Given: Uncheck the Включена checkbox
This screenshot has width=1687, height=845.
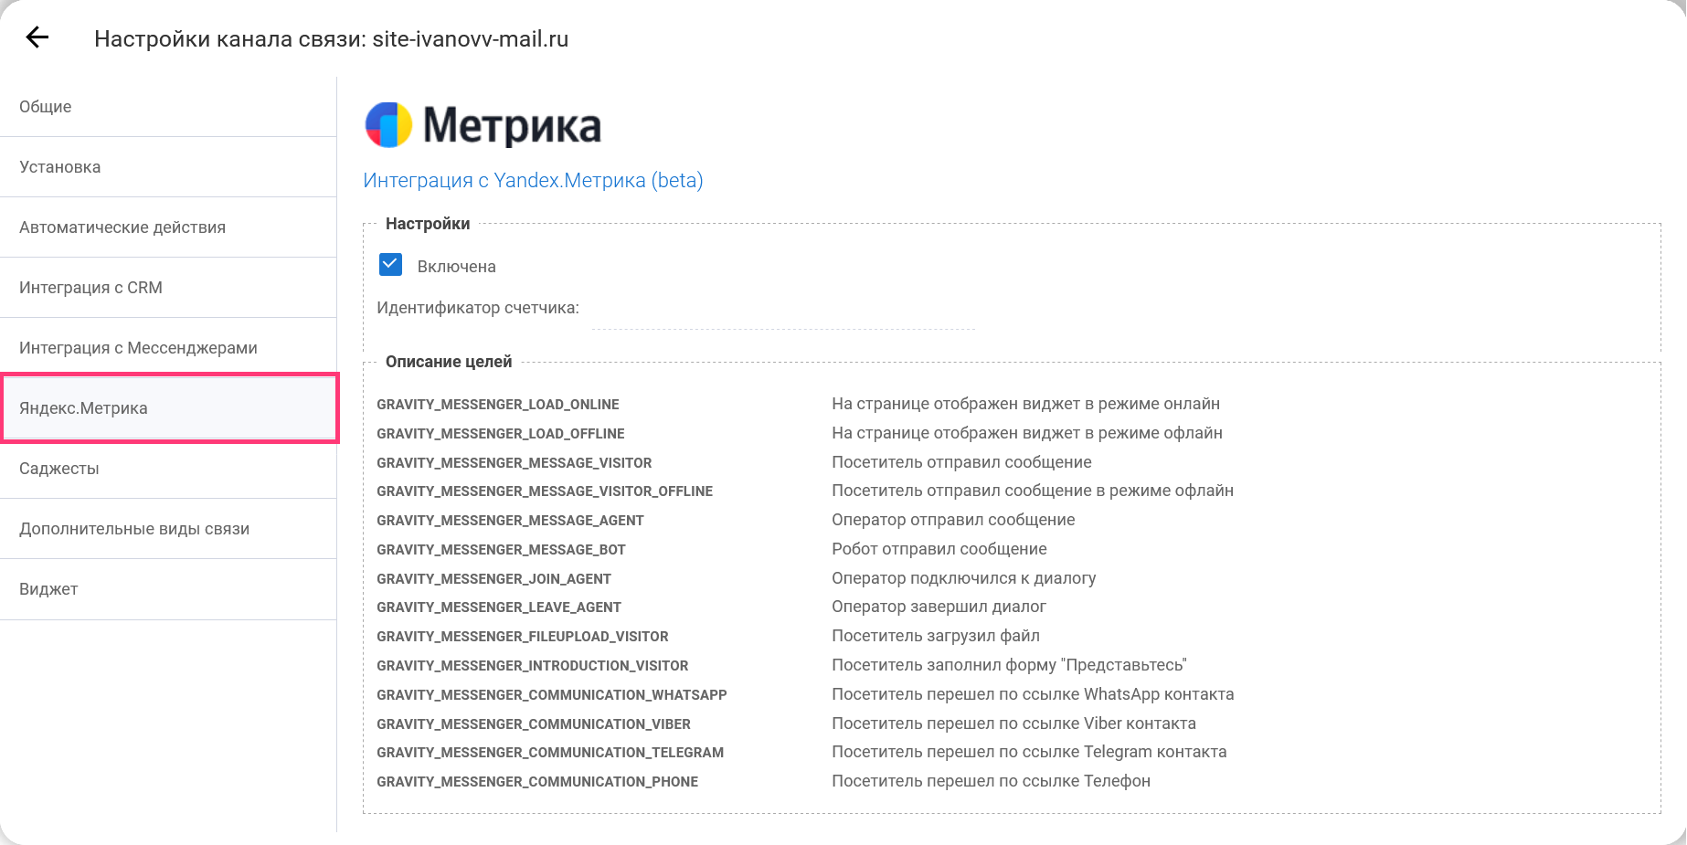Looking at the screenshot, I should click(390, 265).
